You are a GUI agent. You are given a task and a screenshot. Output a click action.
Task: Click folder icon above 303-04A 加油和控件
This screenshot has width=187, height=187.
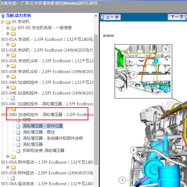point(13,77)
